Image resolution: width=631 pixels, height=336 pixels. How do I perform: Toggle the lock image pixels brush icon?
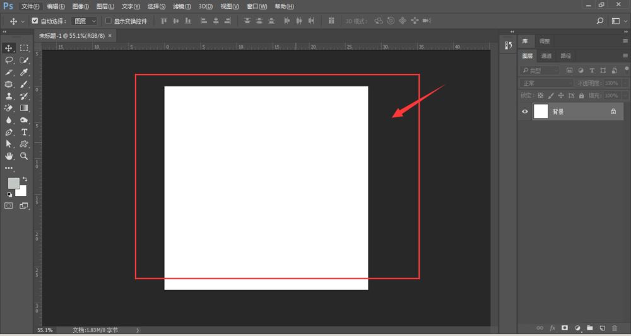pos(551,96)
